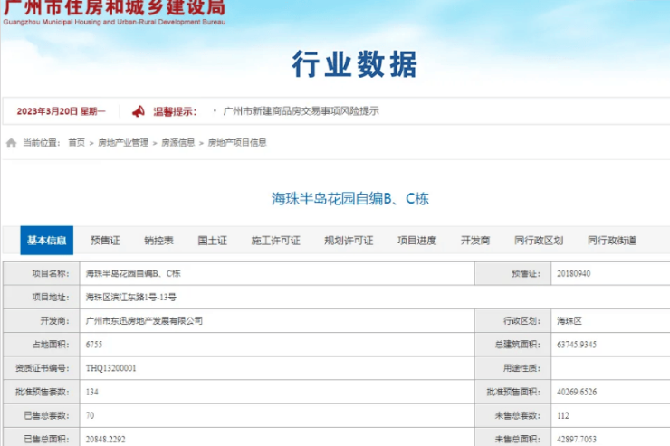Image resolution: width=670 pixels, height=446 pixels.
Task: Click the home icon in breadcrumb
Action: pyautogui.click(x=11, y=143)
